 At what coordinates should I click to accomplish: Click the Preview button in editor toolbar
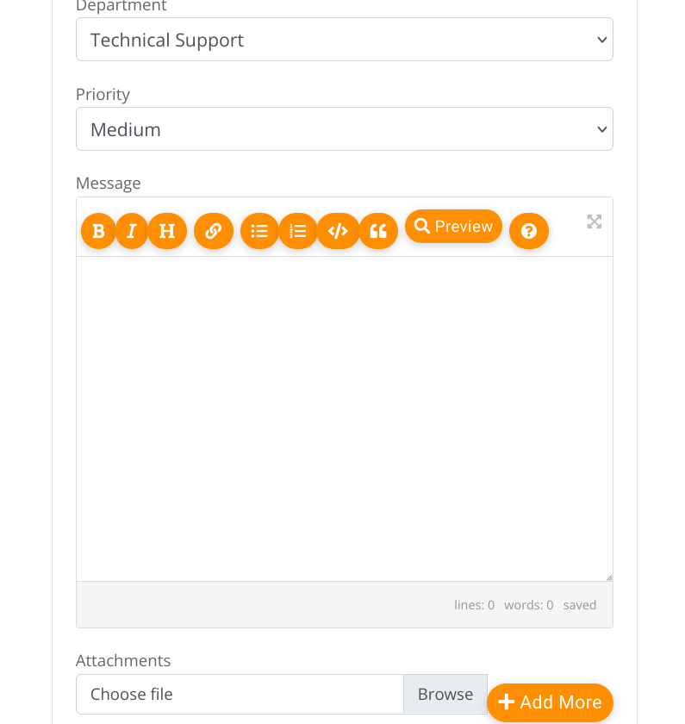453,226
